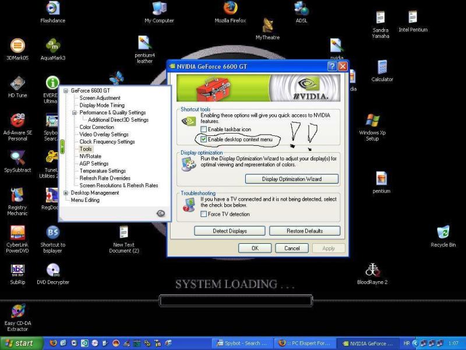Screen dimensions: 466x350
Task: Click the Display Optimization Wizard button
Action: 300,179
